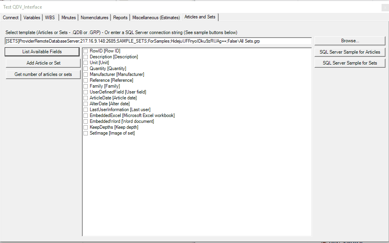Switch to the Connect tab
Image resolution: width=389 pixels, height=243 pixels.
[x=11, y=18]
